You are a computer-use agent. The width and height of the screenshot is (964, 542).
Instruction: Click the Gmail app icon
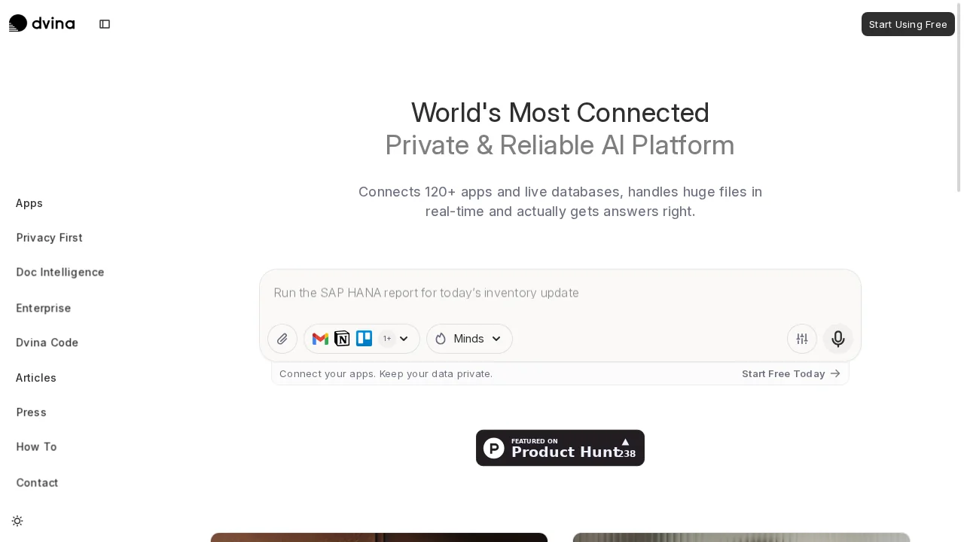(x=320, y=339)
